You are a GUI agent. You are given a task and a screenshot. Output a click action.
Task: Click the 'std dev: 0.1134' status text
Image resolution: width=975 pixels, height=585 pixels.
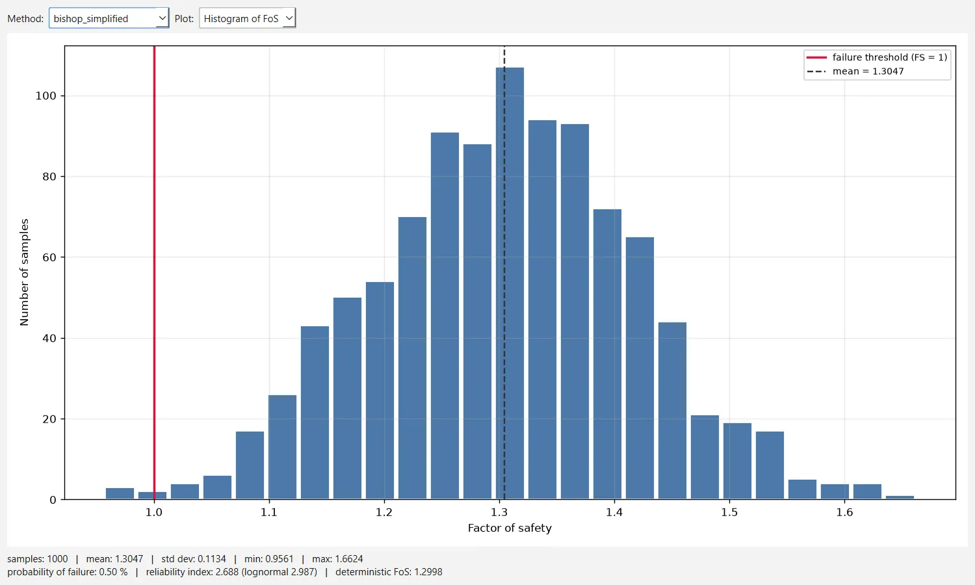click(194, 559)
